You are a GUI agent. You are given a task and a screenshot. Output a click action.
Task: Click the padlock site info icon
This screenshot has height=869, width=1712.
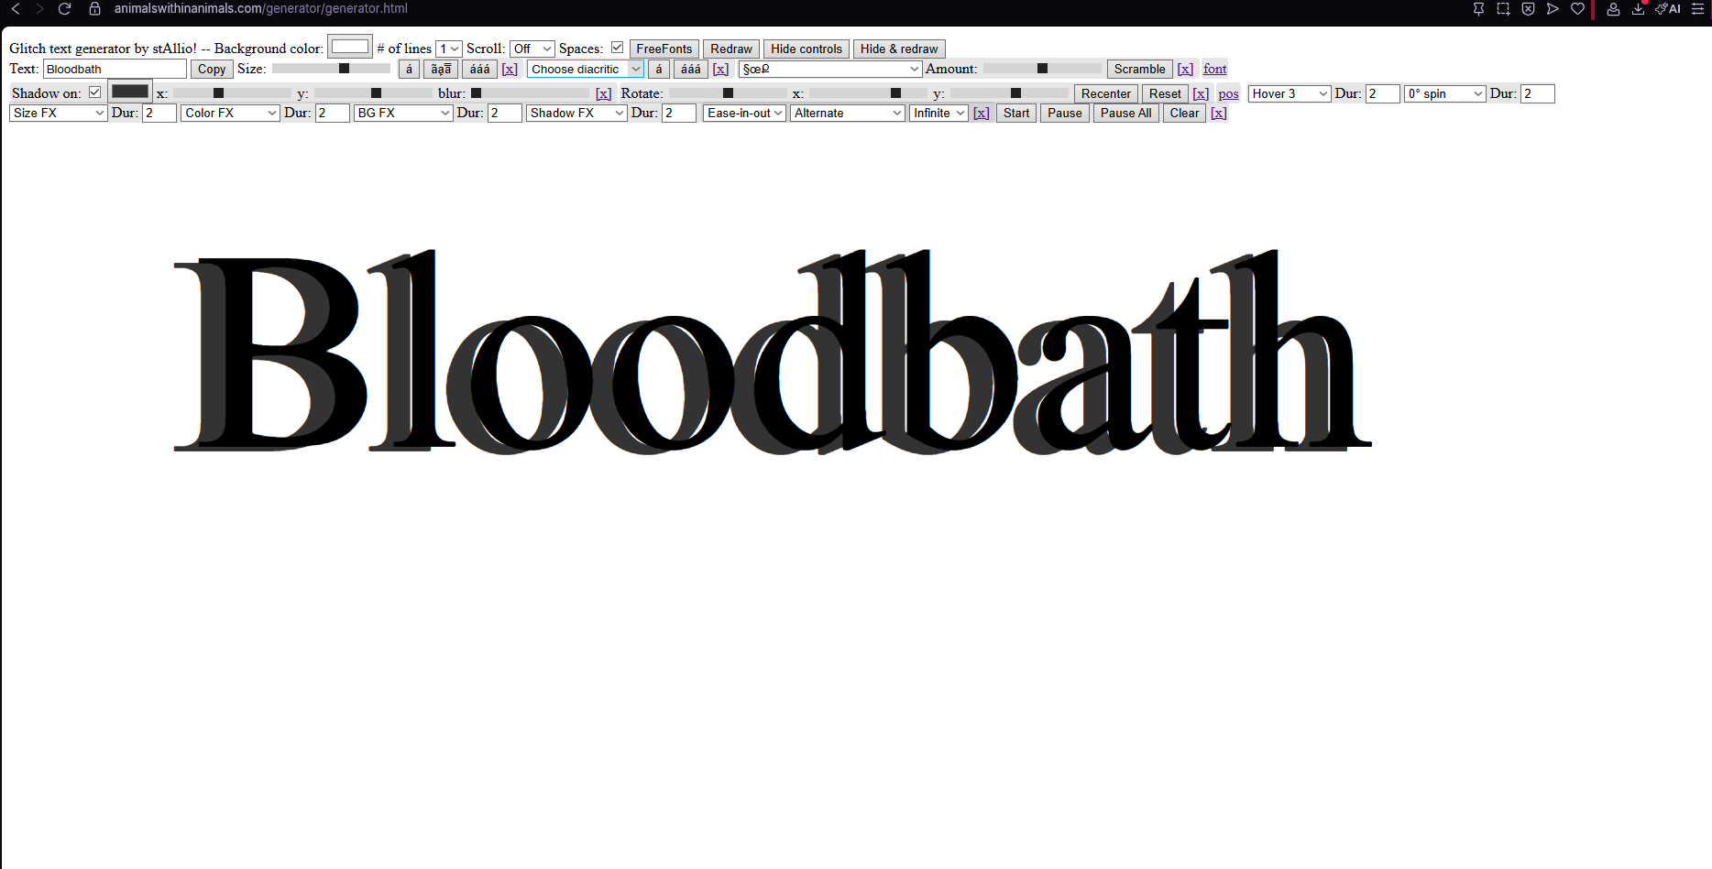point(94,9)
